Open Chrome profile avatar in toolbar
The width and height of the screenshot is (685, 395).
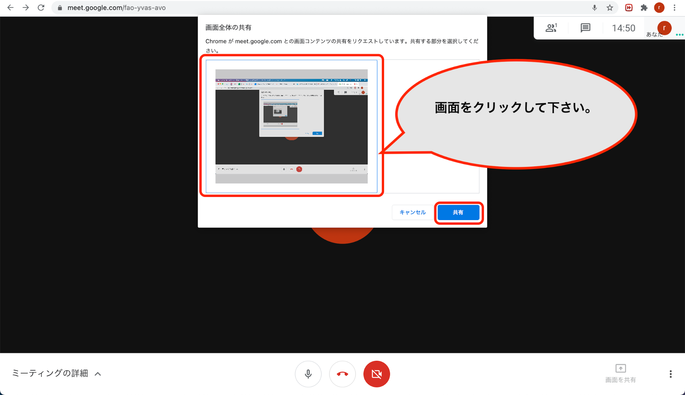pos(659,8)
